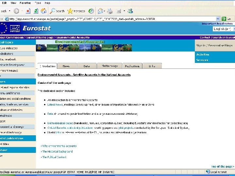Open the address bar URL dropdown

218,19
